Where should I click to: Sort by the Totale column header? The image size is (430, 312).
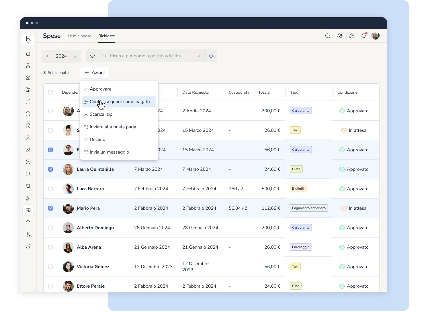pyautogui.click(x=264, y=92)
